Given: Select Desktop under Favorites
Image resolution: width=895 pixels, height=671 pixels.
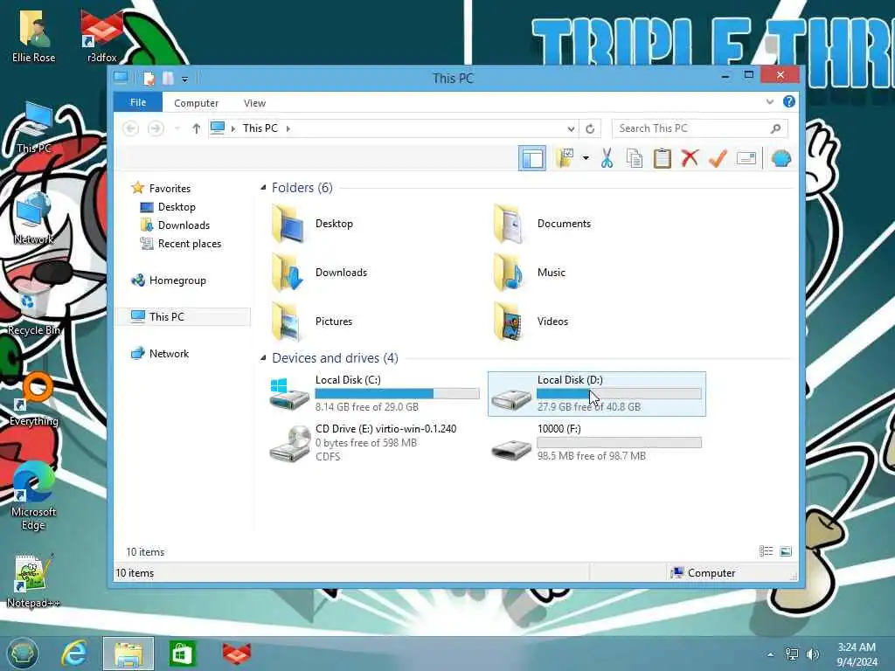Looking at the screenshot, I should [177, 206].
